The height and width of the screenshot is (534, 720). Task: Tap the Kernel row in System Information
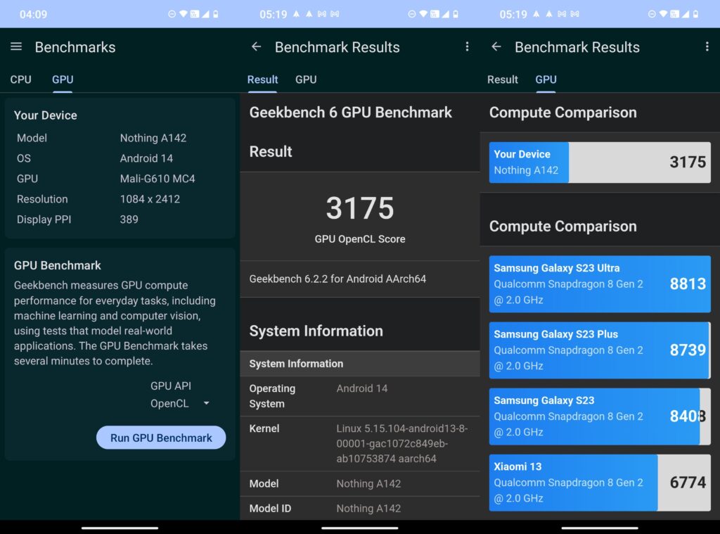click(359, 443)
